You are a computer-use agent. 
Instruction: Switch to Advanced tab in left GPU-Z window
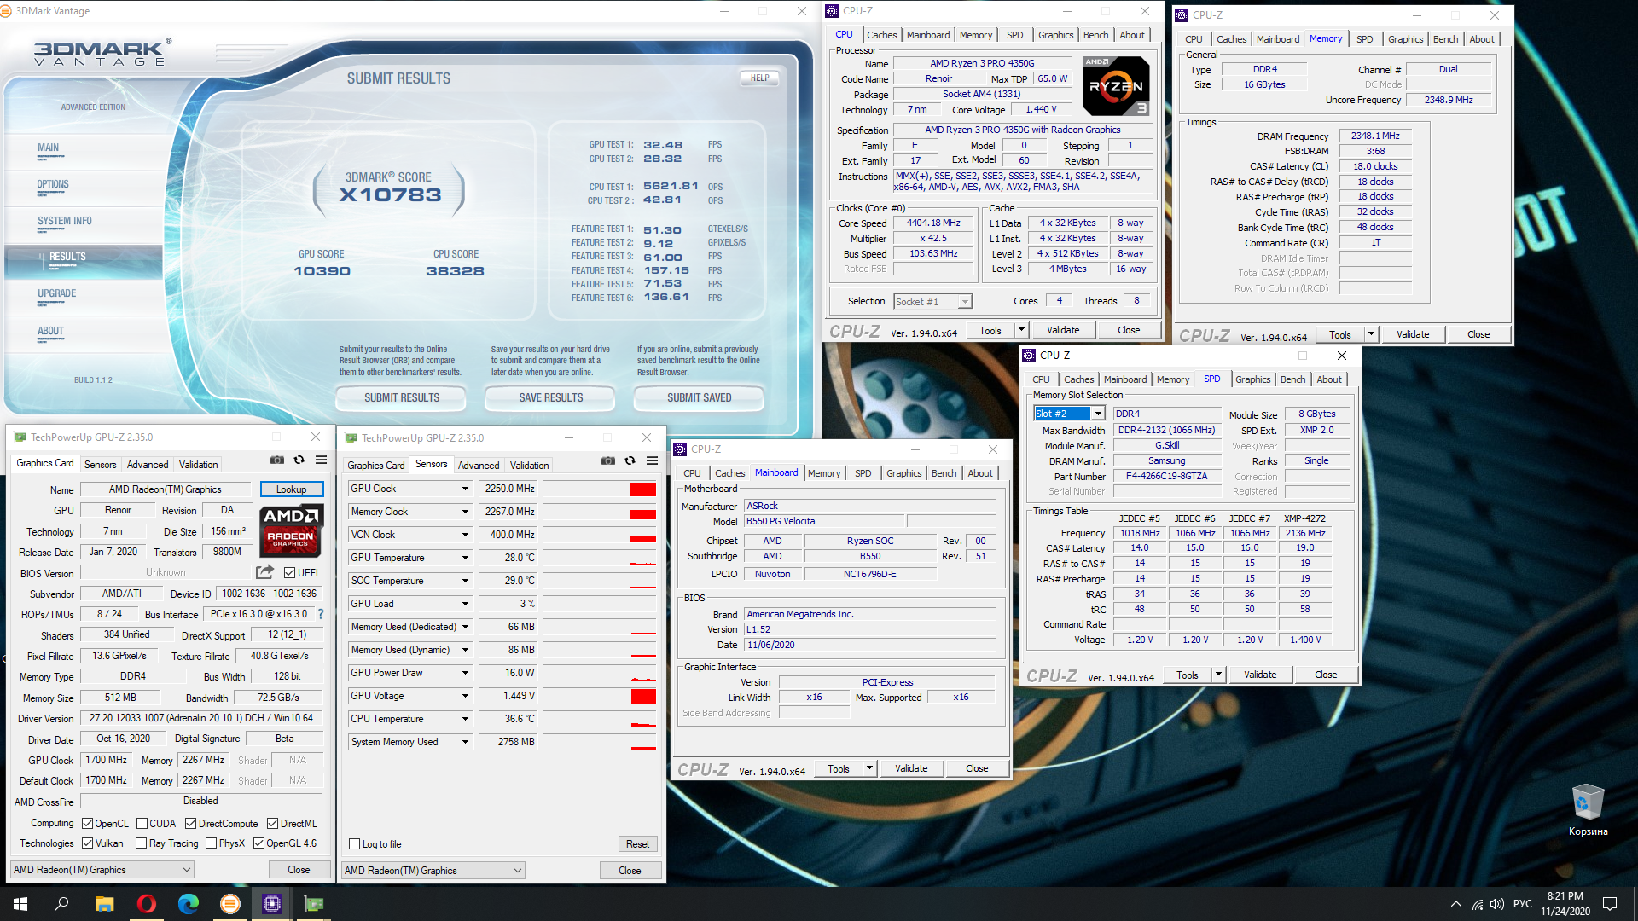pos(148,465)
